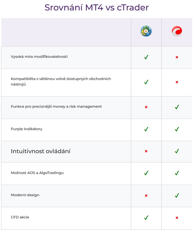The width and height of the screenshot is (194, 231).
Task: Click the cTrader checkmark for money and risk management
Action: click(177, 107)
